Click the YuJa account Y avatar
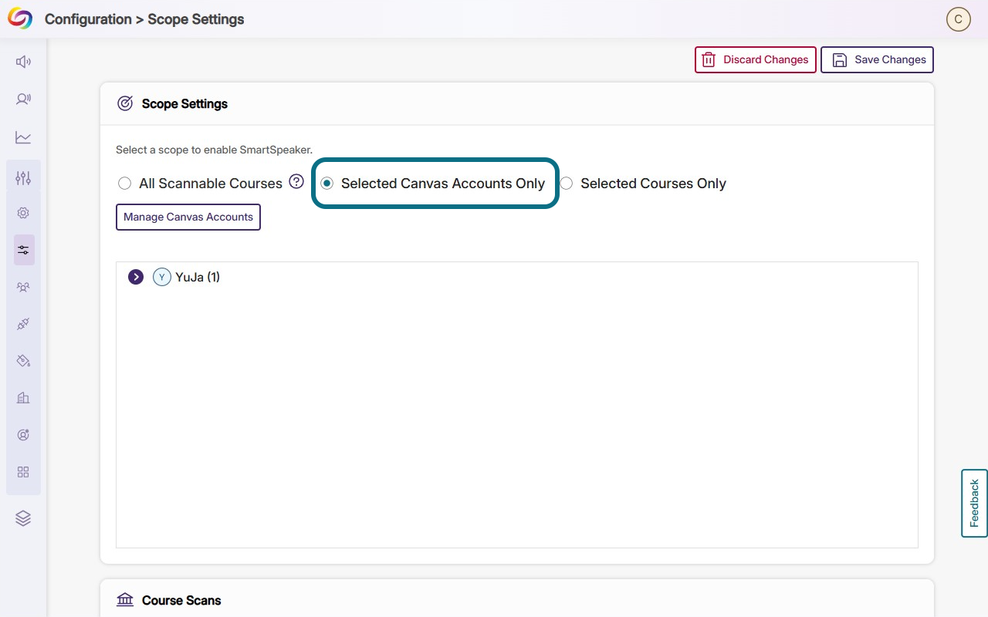The image size is (988, 617). (161, 277)
